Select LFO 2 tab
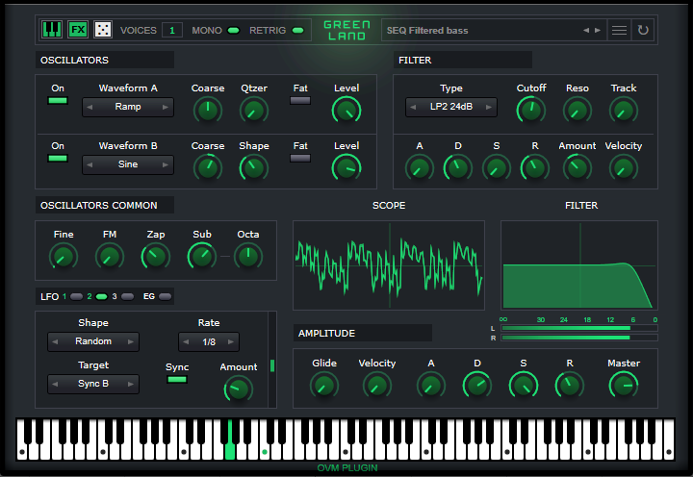 tap(101, 296)
